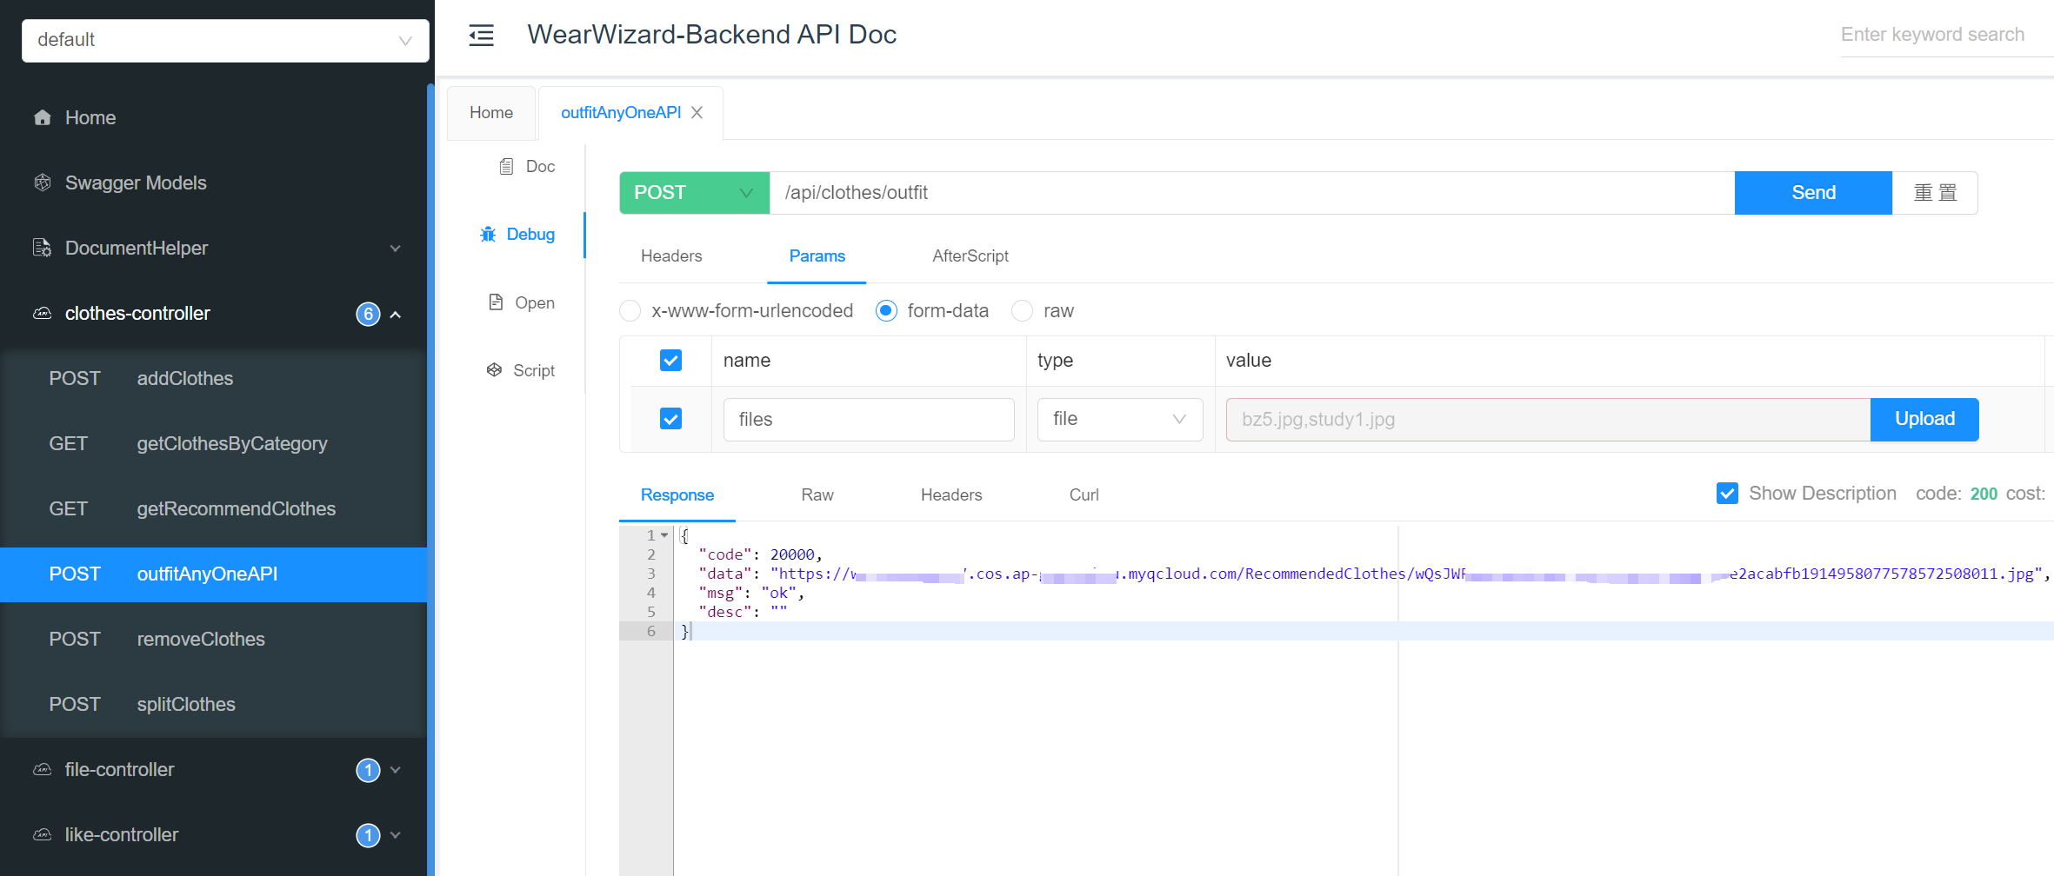
Task: Click the sidebar collapse menu icon
Action: click(481, 35)
